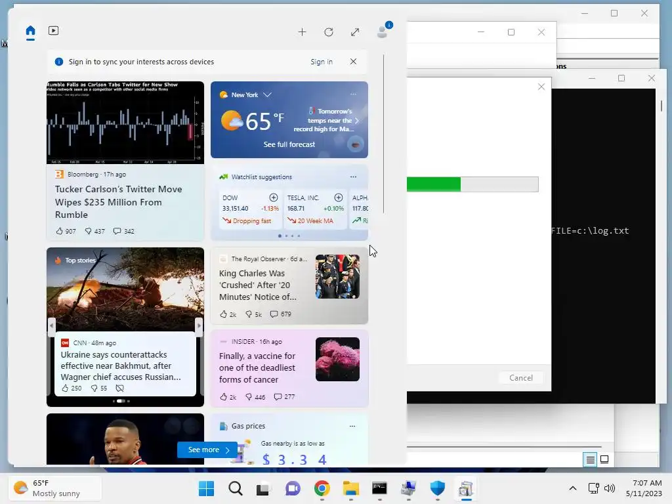
Task: Dislike the INSIDER vaccine story
Action: (255, 397)
